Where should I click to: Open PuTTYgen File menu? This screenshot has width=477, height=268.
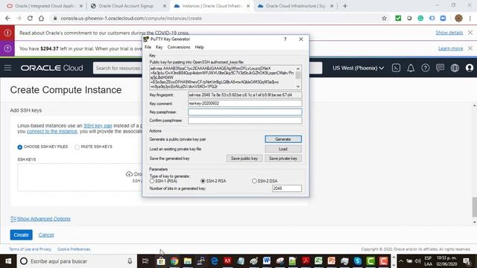coord(148,47)
